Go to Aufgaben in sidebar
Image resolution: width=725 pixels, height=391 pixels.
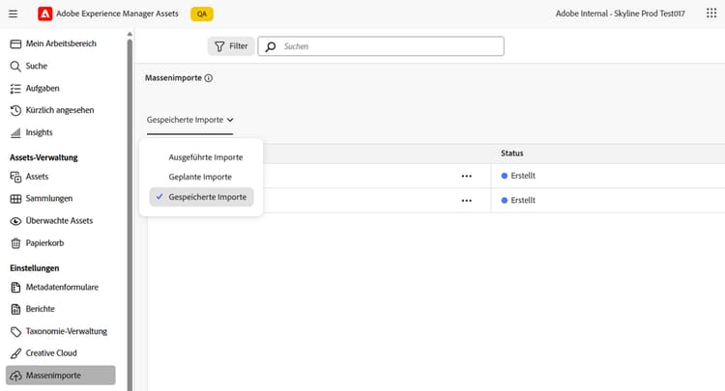pos(43,88)
